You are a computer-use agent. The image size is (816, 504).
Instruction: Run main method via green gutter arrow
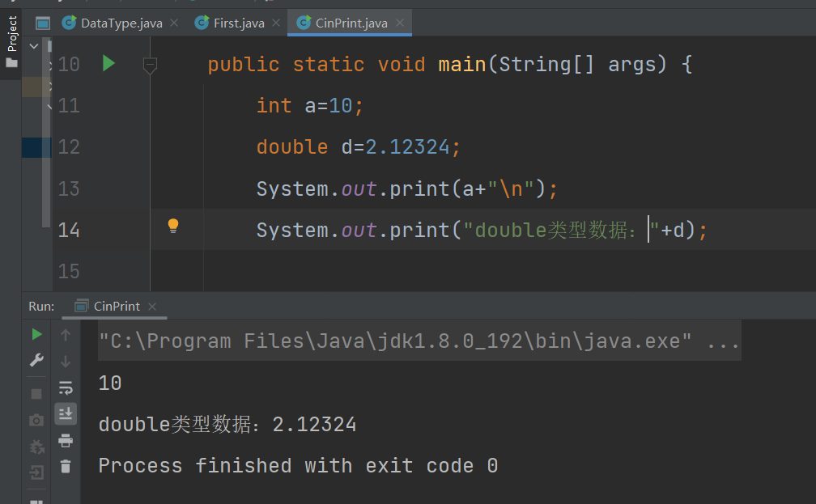point(108,64)
